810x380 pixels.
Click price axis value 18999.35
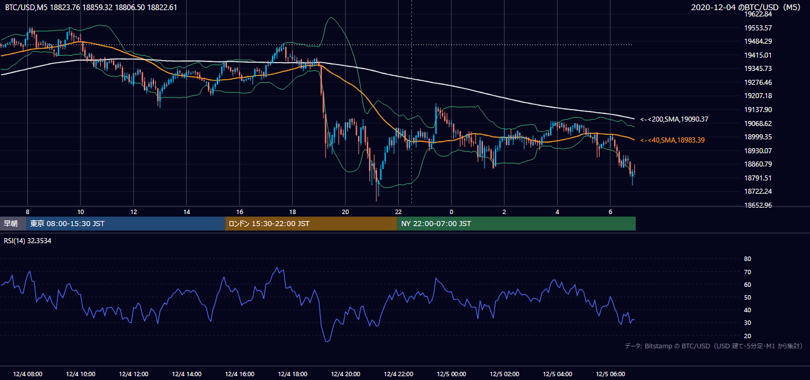[x=757, y=137]
